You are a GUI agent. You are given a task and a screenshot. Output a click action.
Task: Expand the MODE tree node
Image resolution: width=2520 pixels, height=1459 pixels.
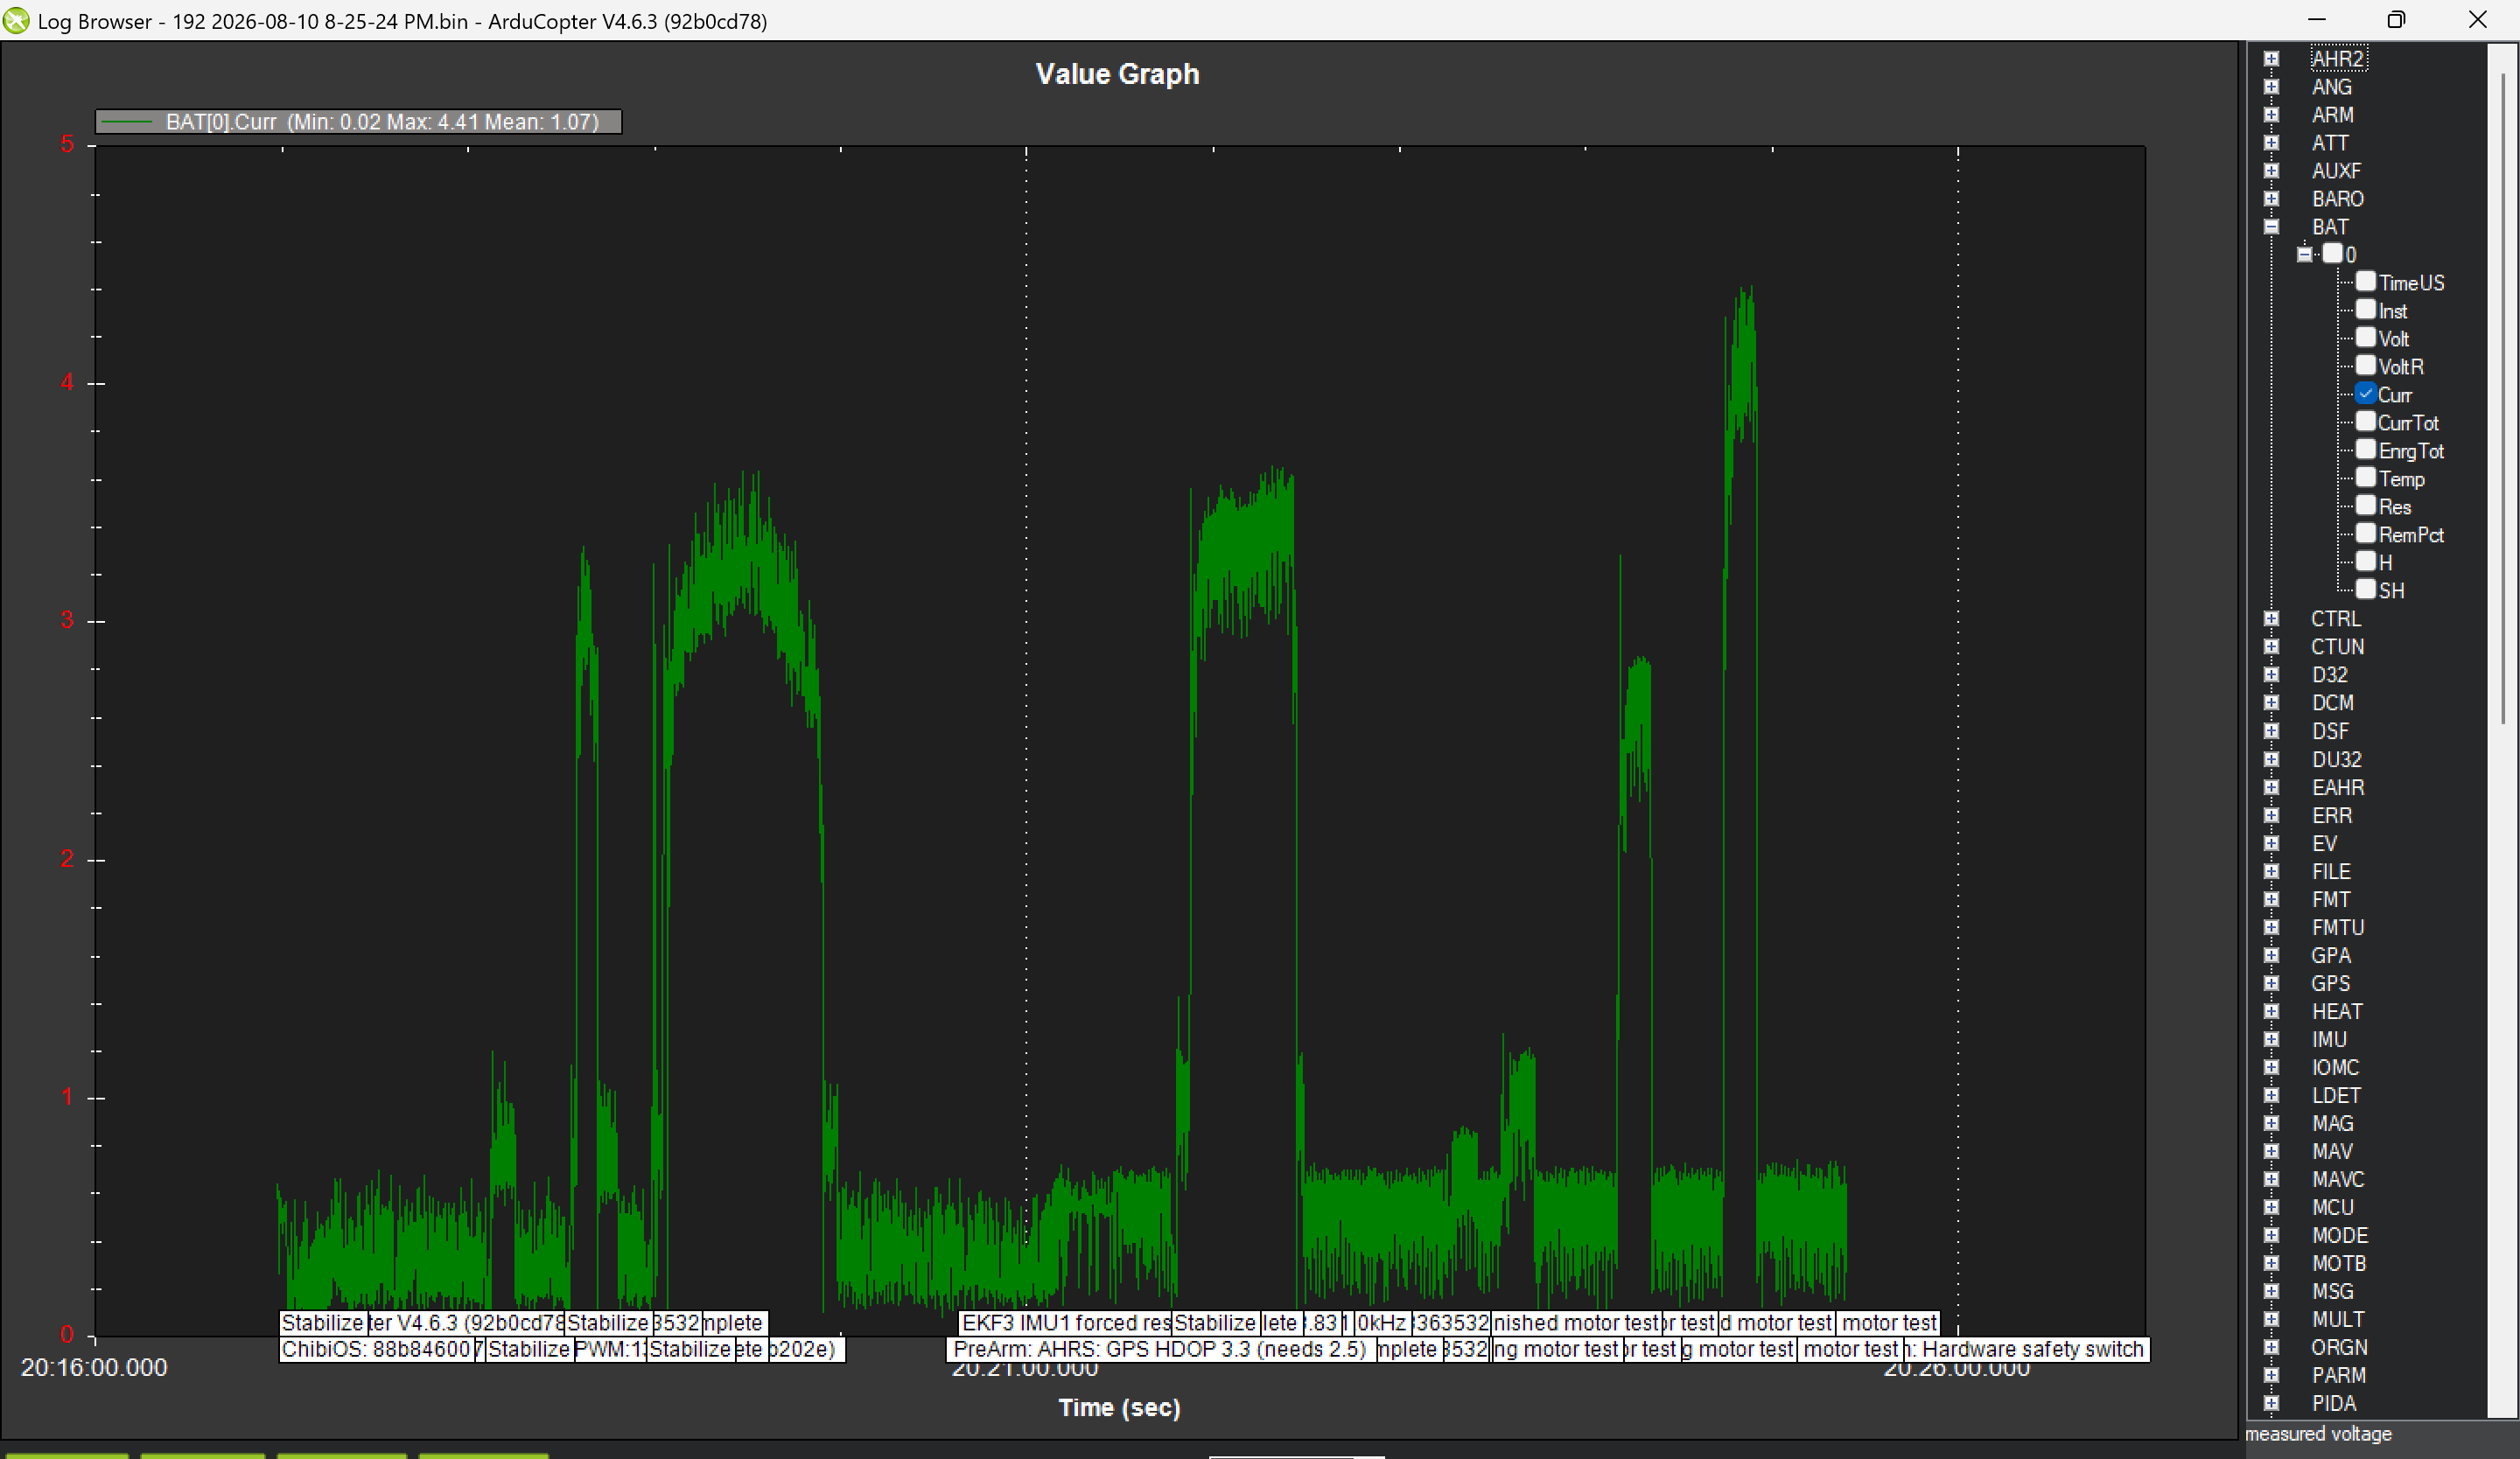2271,1235
